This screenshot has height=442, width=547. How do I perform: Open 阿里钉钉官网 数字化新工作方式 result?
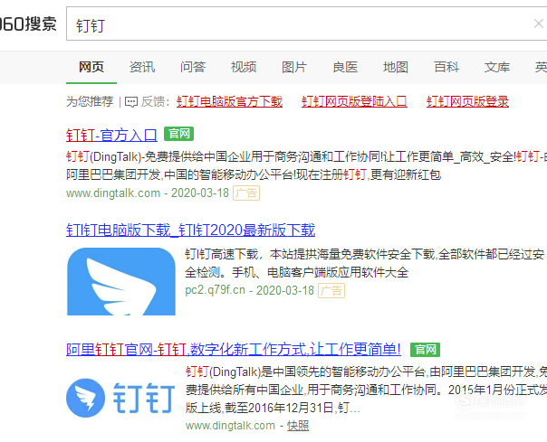[x=234, y=349]
